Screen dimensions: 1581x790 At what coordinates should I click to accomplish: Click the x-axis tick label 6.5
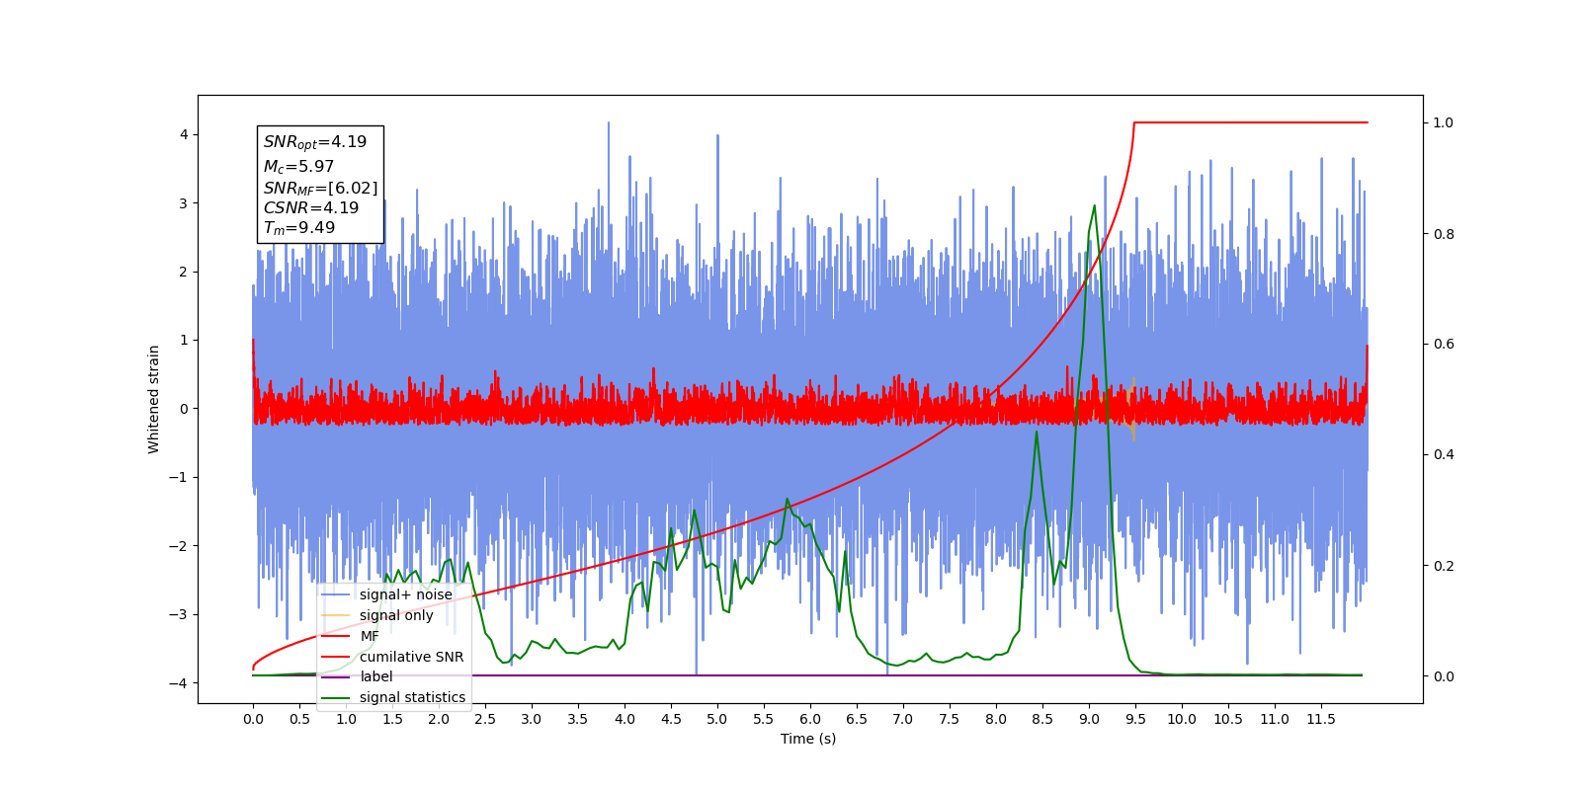click(x=857, y=719)
